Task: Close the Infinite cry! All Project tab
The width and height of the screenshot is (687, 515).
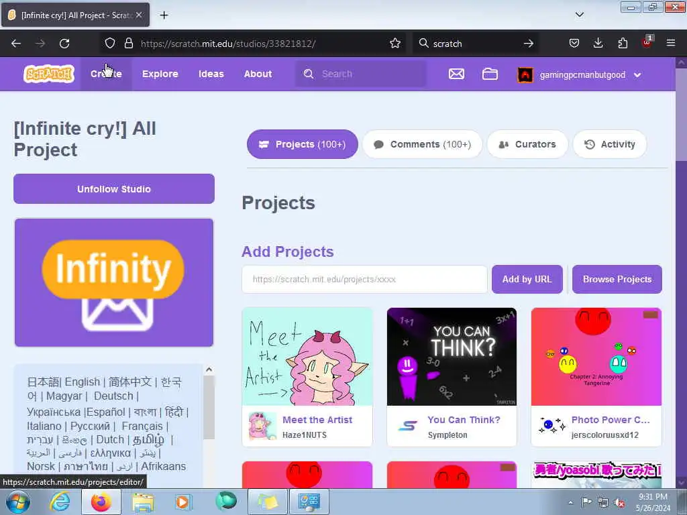Action: [x=139, y=15]
